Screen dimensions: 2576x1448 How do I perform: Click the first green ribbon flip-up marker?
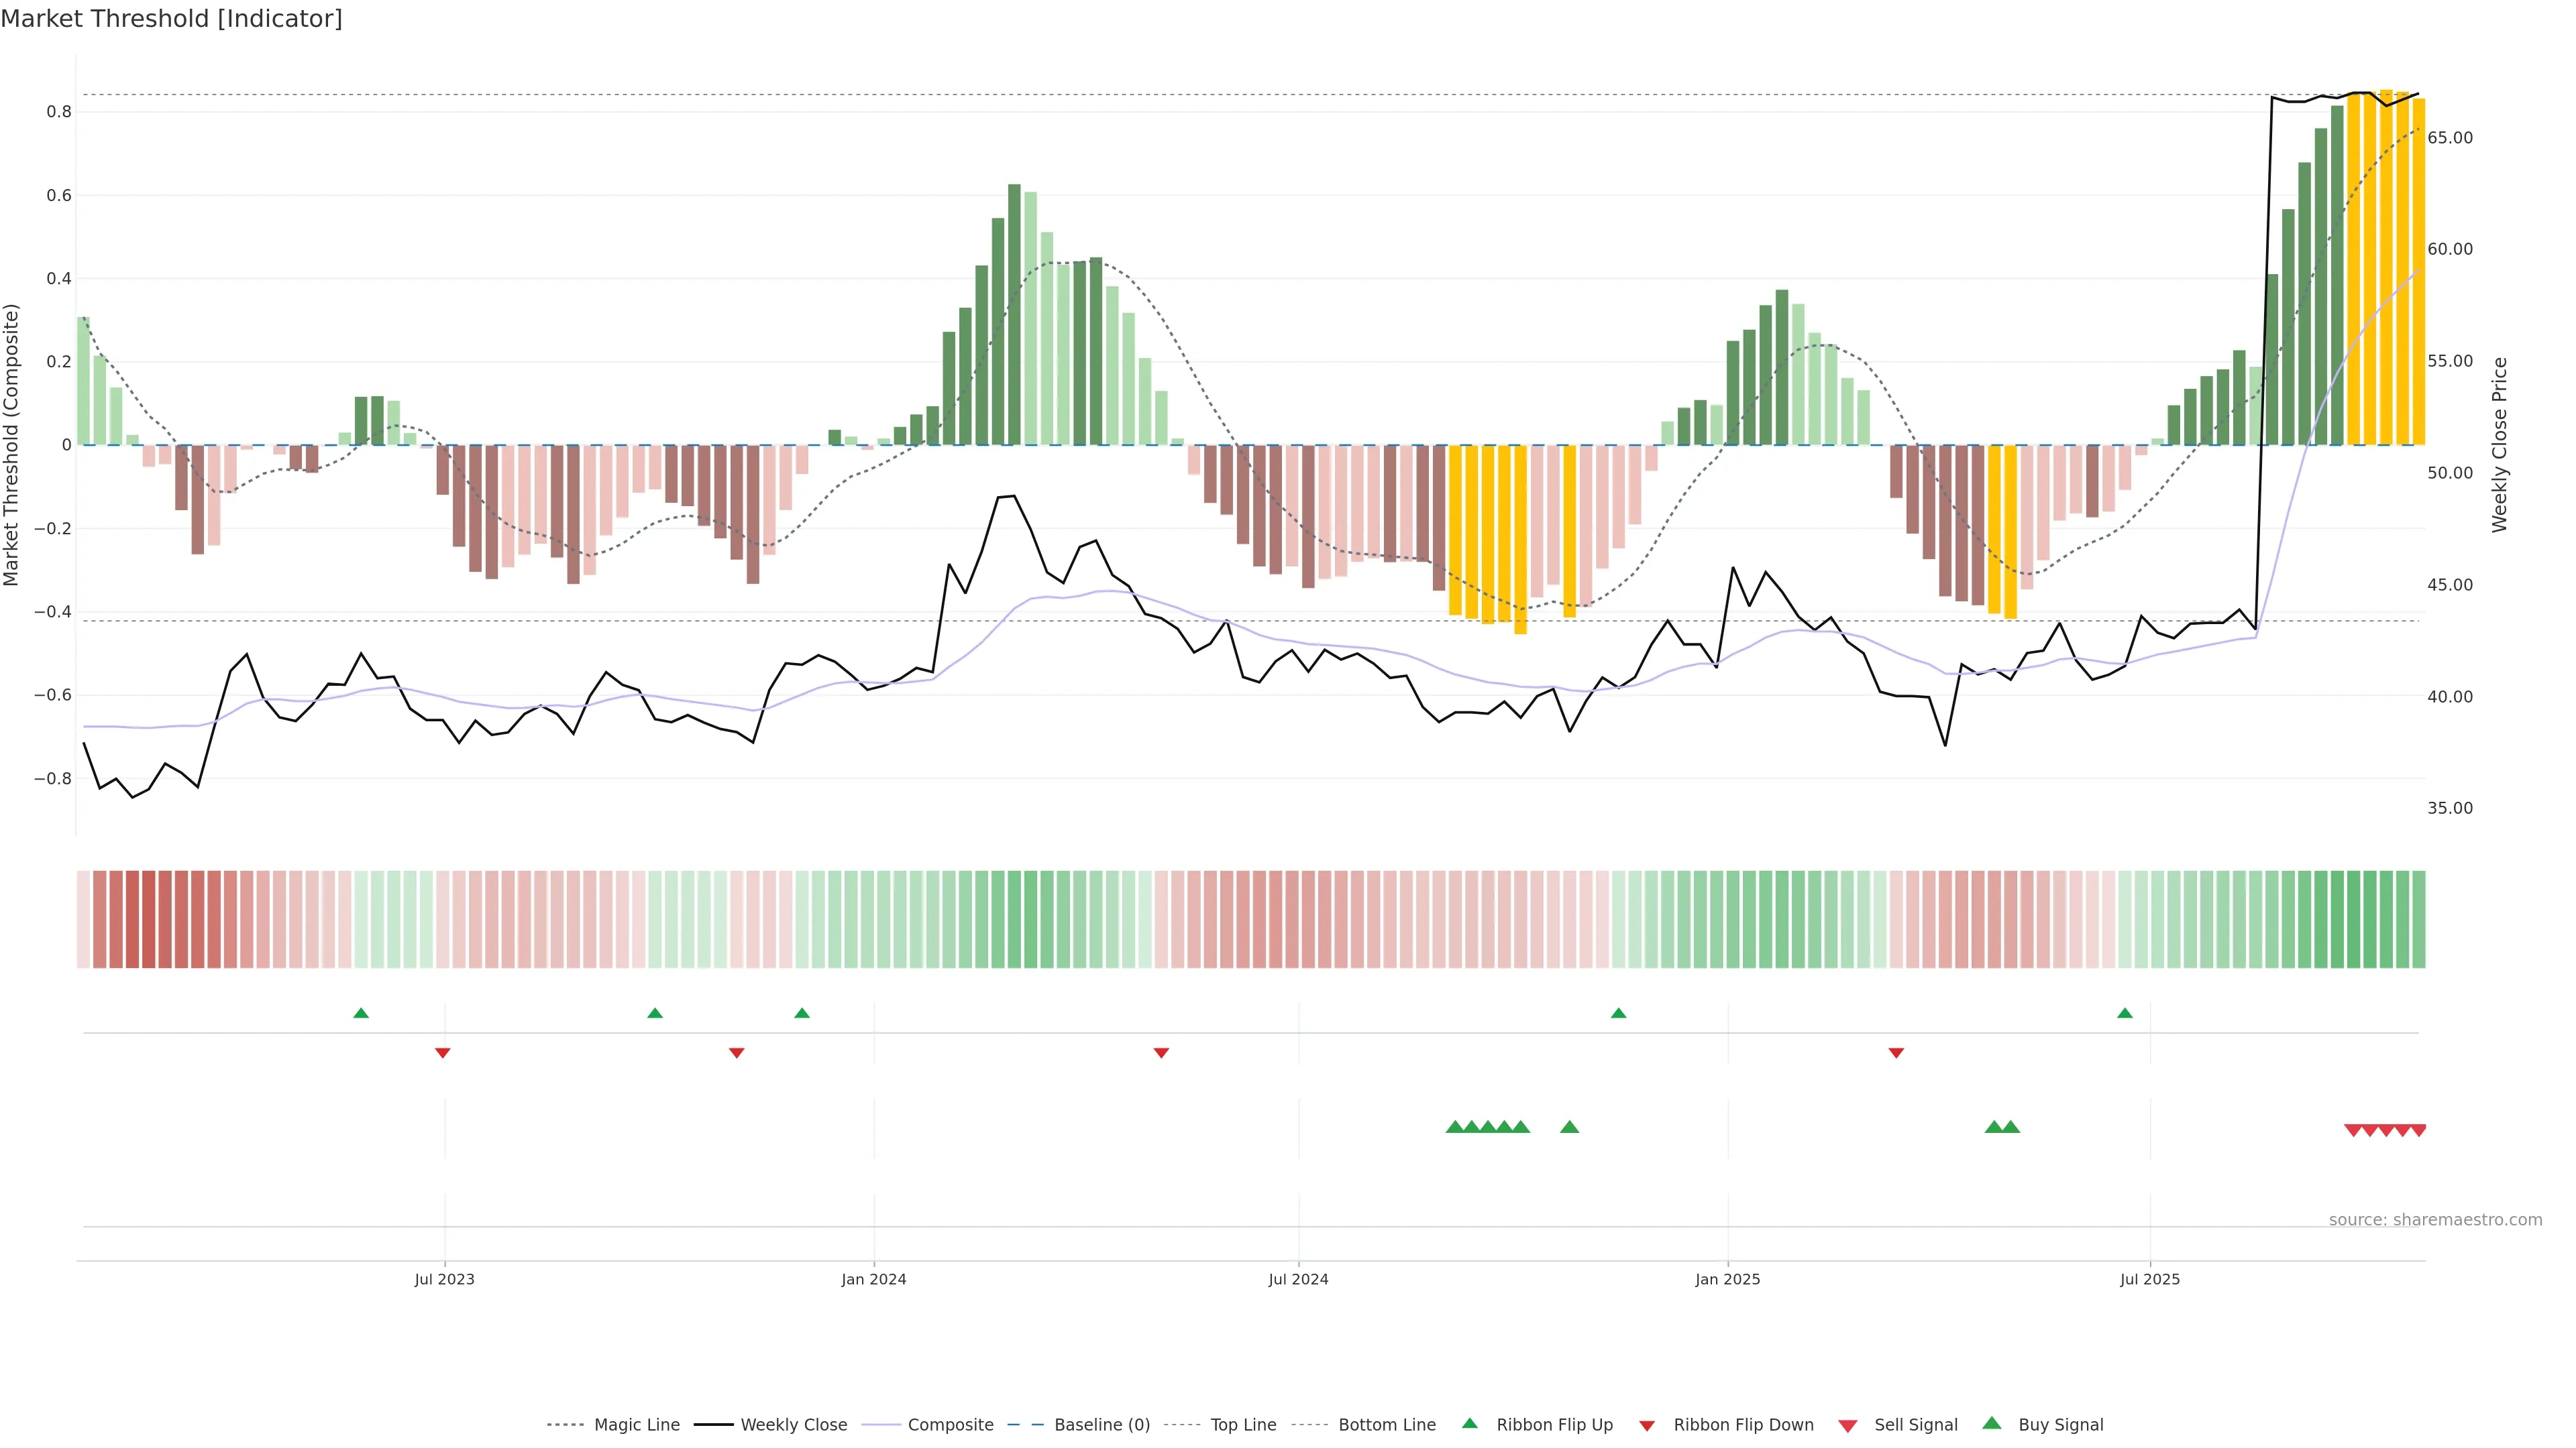(361, 1014)
